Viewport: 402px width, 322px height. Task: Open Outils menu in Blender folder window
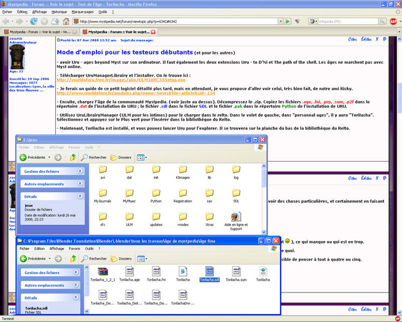[x=89, y=248]
